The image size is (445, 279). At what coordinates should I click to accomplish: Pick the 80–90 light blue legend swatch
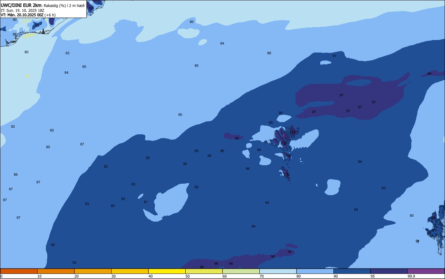click(315, 271)
